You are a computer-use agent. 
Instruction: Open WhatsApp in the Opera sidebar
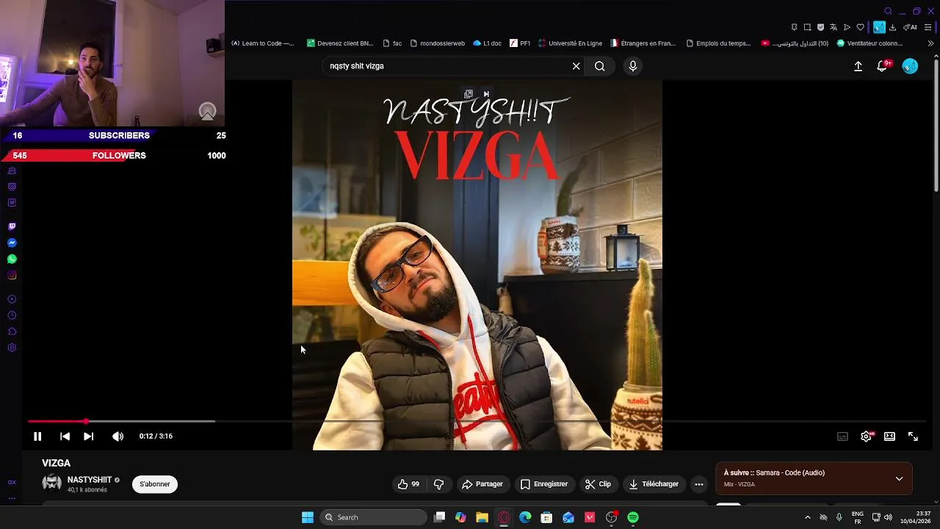12,259
